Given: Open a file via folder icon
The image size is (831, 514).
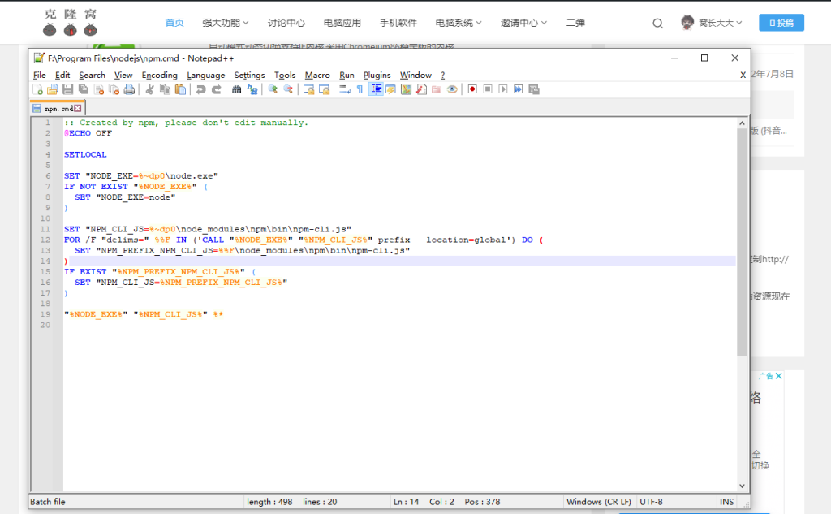Looking at the screenshot, I should 53,89.
